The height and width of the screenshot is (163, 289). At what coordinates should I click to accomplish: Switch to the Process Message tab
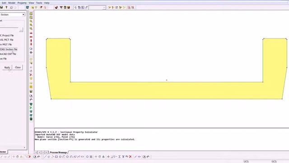tap(58, 153)
